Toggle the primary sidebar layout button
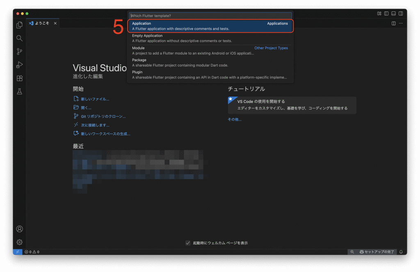Screen dimensions: 420x272 (386, 14)
